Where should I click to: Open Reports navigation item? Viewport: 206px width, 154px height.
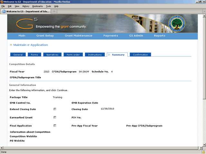(160, 36)
